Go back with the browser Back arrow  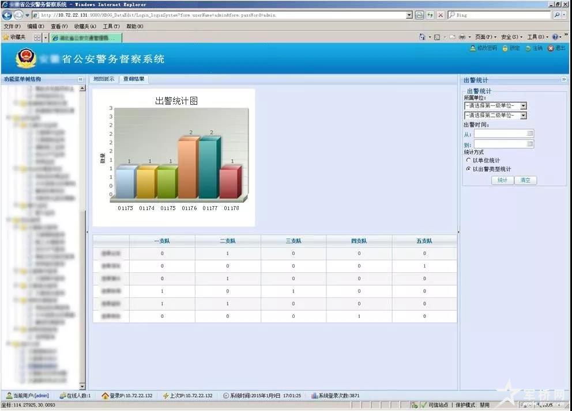point(6,15)
